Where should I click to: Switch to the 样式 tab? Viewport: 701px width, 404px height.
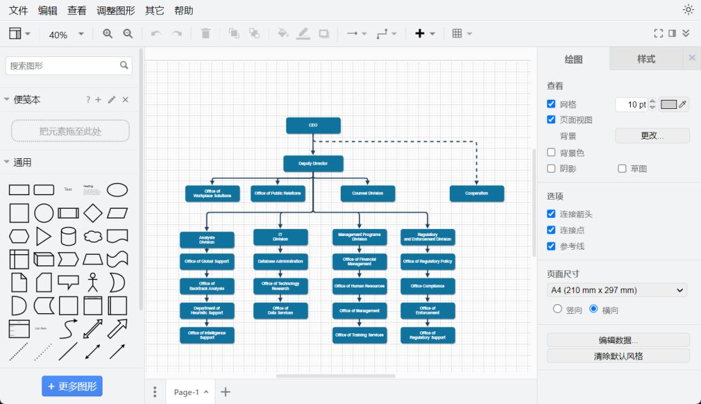click(646, 59)
